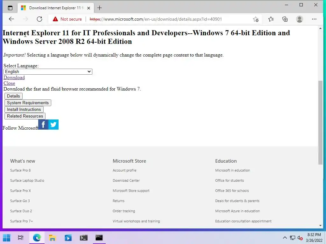The height and width of the screenshot is (244, 326).
Task: Open the Command Prompt taskbar icon
Action: click(99, 238)
